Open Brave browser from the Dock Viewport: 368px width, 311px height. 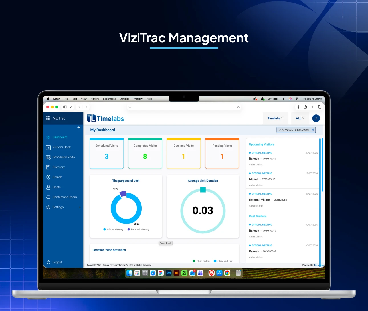point(211,273)
